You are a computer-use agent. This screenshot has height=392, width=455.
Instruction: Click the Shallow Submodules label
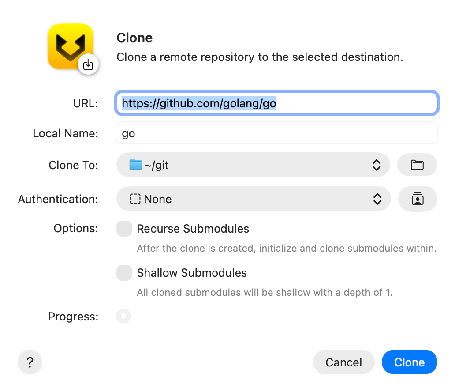tap(192, 273)
